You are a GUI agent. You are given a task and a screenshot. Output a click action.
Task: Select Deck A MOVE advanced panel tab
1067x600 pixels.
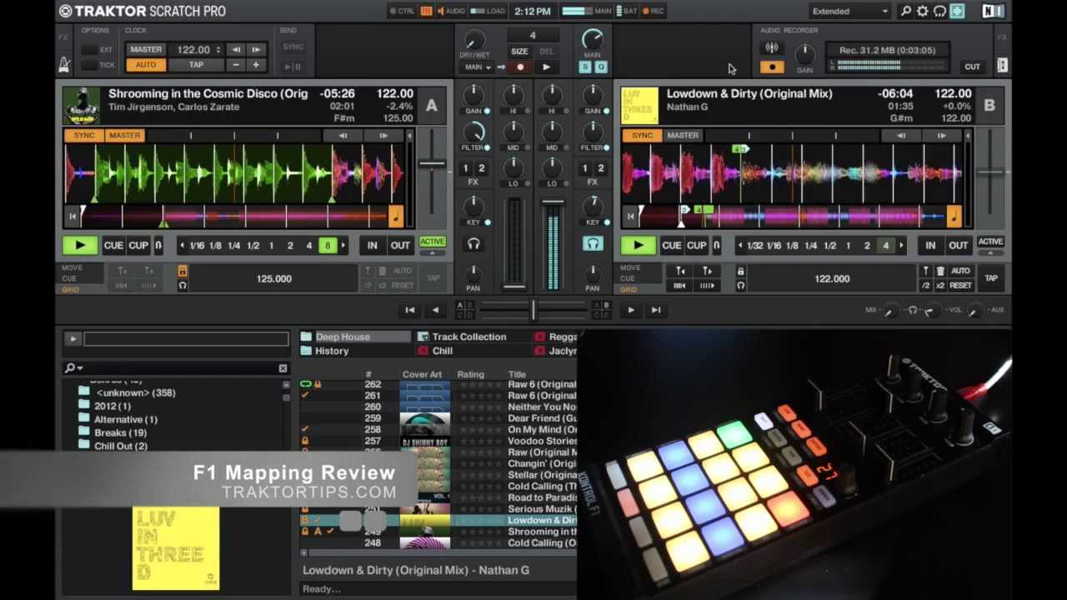tap(71, 268)
